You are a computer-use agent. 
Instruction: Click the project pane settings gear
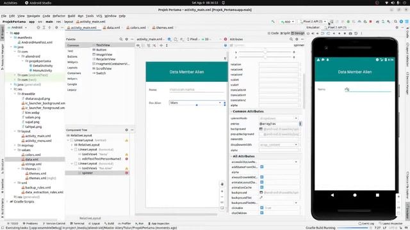(x=56, y=27)
